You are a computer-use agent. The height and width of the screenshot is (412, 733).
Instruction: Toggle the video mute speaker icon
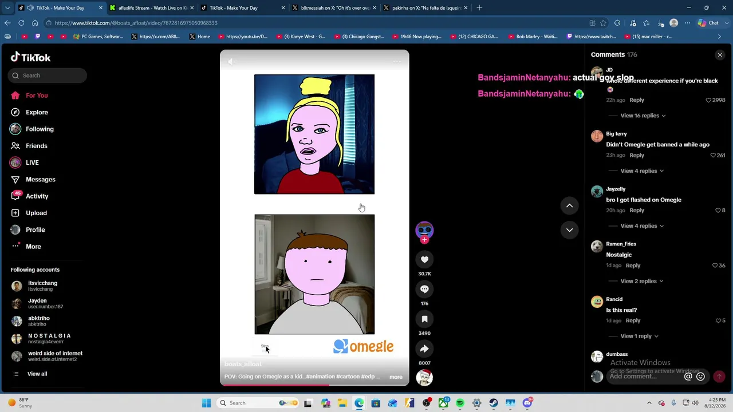tap(231, 61)
